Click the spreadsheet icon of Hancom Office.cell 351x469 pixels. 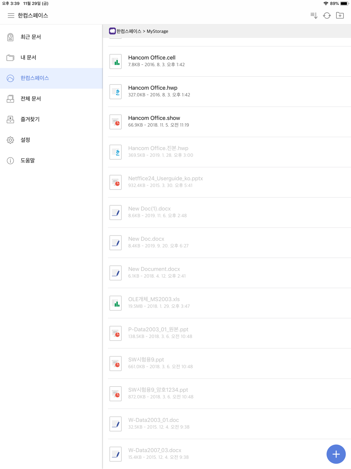click(x=115, y=62)
